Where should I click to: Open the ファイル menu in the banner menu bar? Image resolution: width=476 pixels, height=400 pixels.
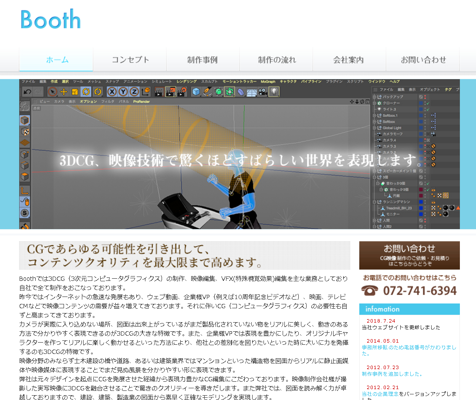28,81
